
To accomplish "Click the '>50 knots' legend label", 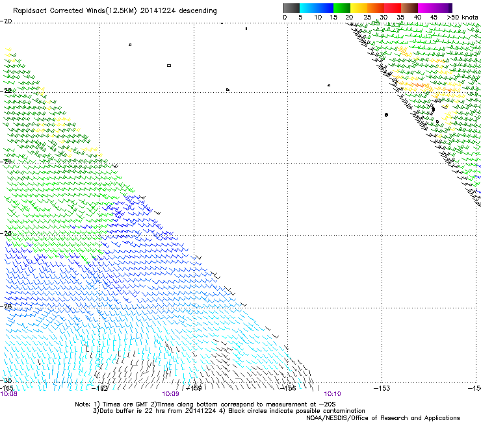I will coord(462,18).
